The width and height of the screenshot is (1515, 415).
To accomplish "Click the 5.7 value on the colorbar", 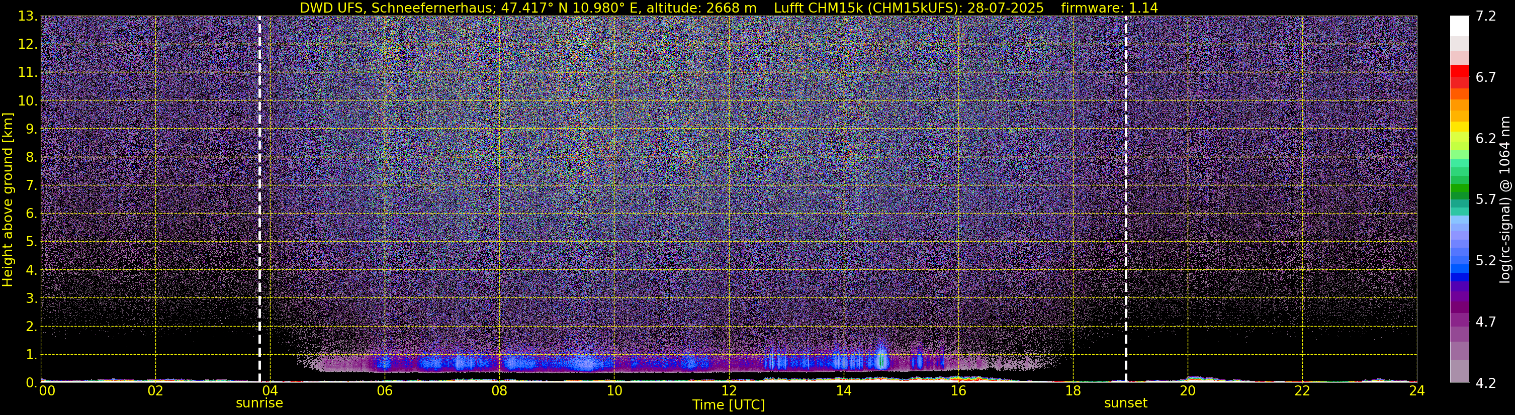I will 1486,200.
